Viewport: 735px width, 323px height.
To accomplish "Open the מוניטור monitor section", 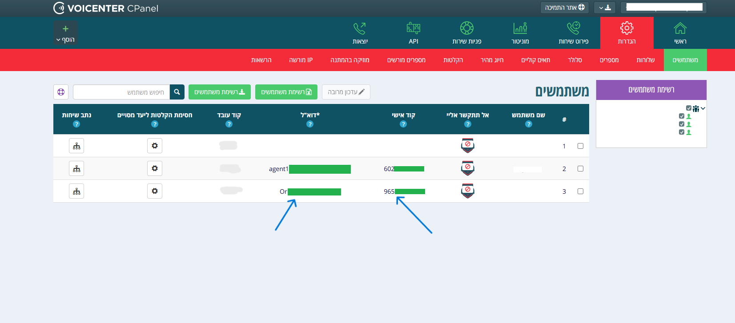I will [520, 33].
